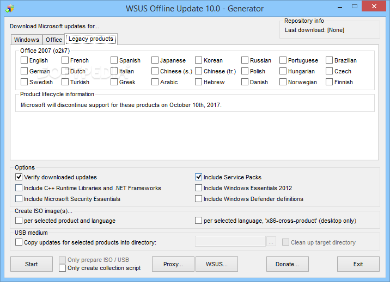Image resolution: width=390 pixels, height=282 pixels.
Task: Tick the Dutch checkbox
Action: point(65,71)
